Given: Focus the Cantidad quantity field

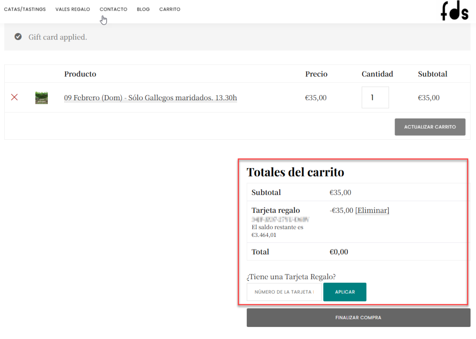Looking at the screenshot, I should tap(375, 98).
